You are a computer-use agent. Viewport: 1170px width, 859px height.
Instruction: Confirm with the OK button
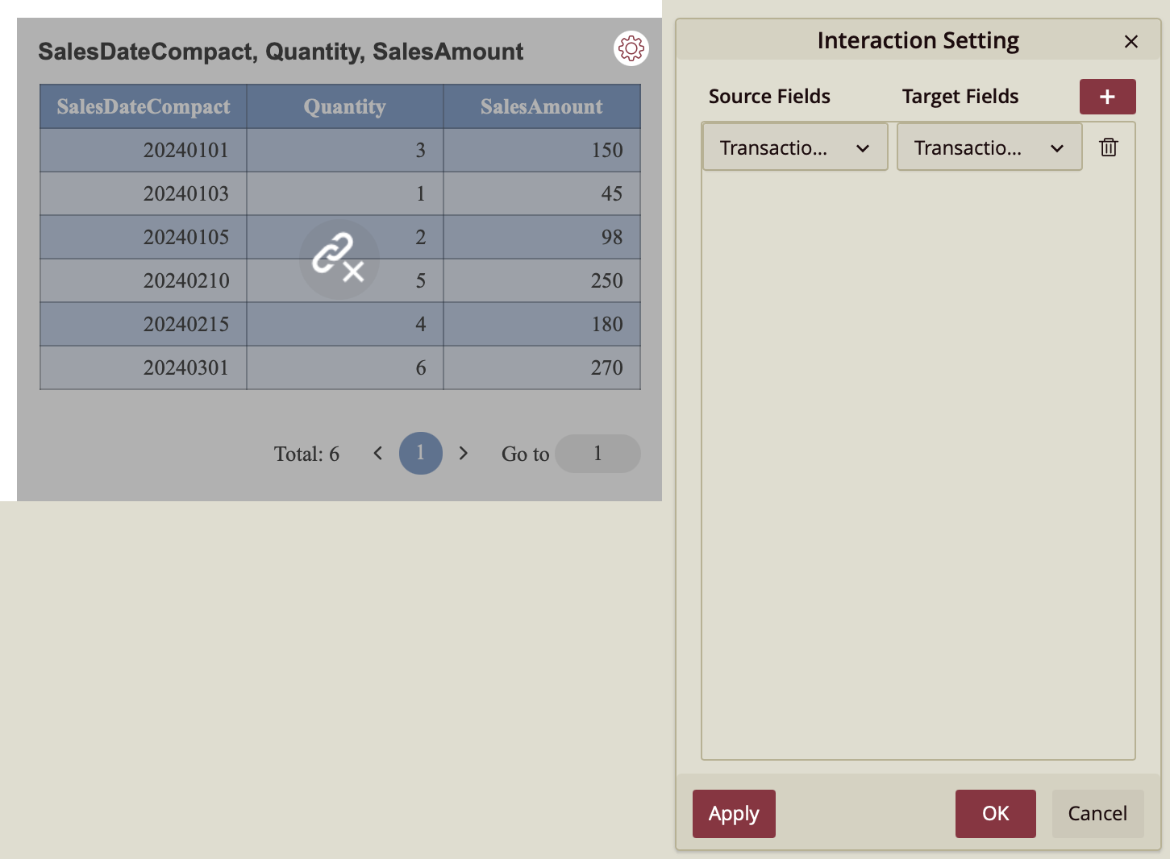point(995,814)
